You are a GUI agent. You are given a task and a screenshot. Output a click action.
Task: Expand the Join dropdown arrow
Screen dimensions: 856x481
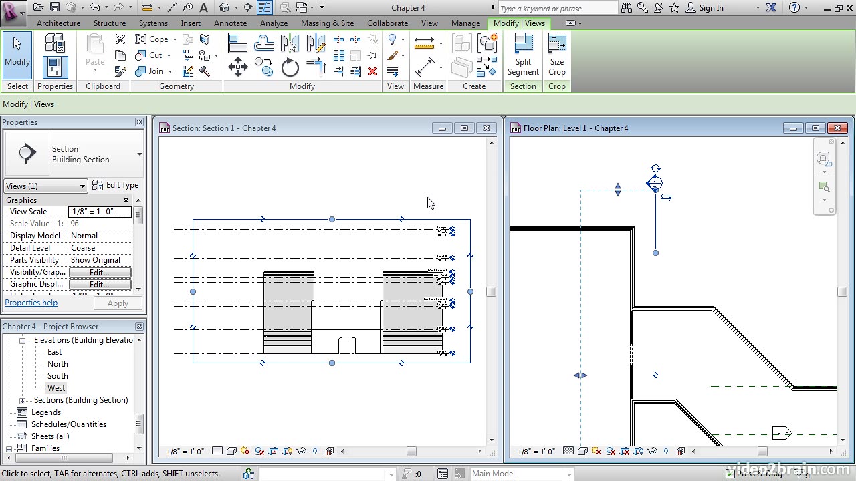point(170,71)
